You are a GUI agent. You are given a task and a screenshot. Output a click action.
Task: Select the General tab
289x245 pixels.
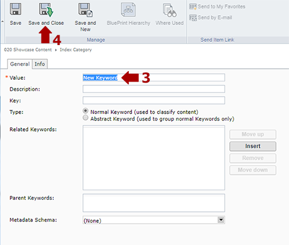pos(20,64)
